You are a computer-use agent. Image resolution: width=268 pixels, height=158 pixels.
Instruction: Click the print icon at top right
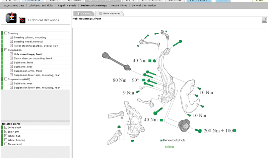[x=264, y=20]
